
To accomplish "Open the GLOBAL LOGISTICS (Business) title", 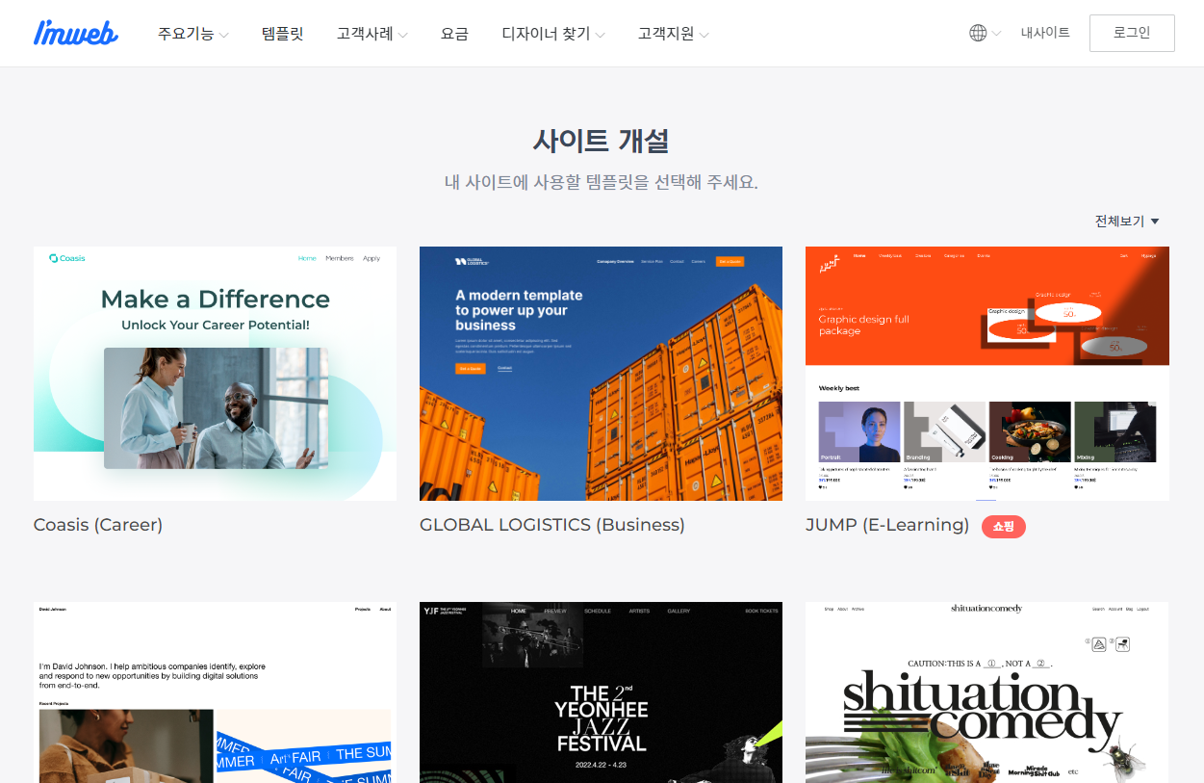I will point(552,525).
